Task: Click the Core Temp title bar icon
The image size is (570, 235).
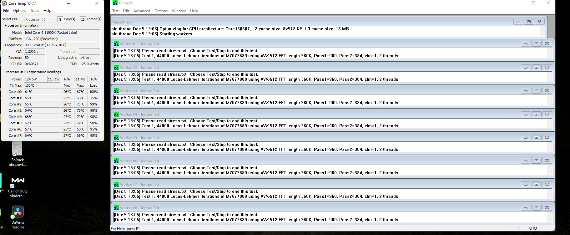Action: (x=4, y=3)
